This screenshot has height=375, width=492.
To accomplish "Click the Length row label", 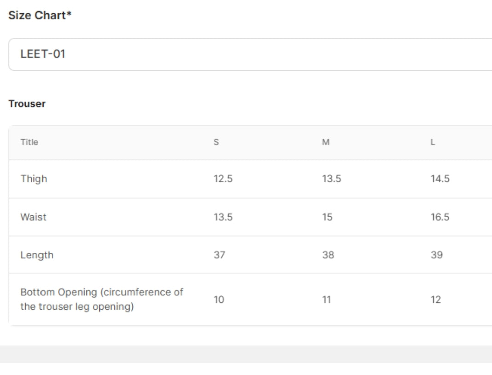I will pos(37,255).
